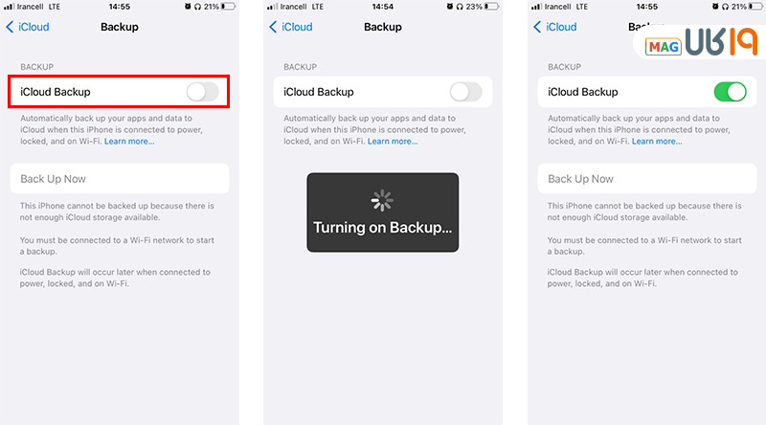Tap Back Up Now in left screen

120,179
